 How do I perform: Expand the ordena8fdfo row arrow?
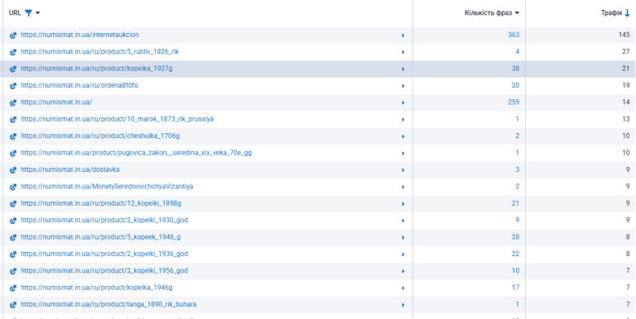(x=402, y=86)
